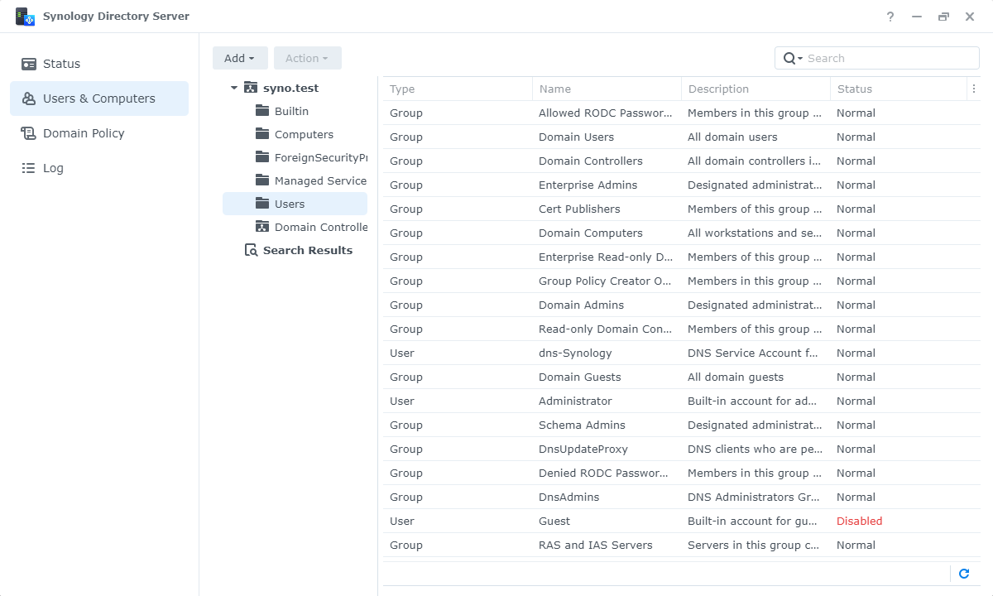The width and height of the screenshot is (993, 596).
Task: Open the Add dropdown menu
Action: pos(240,58)
